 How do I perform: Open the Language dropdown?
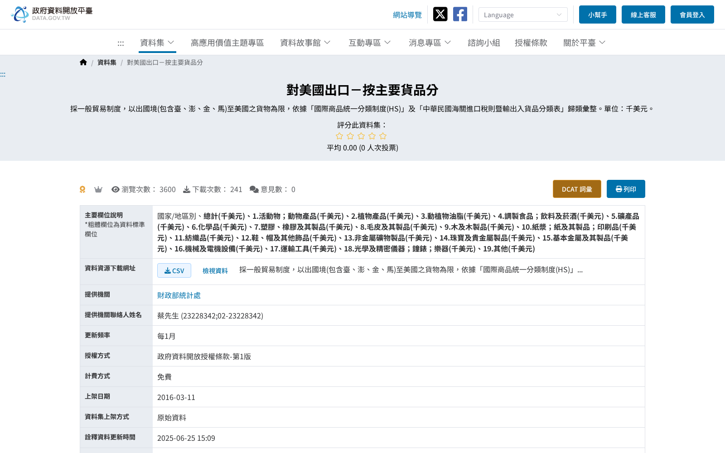523,14
